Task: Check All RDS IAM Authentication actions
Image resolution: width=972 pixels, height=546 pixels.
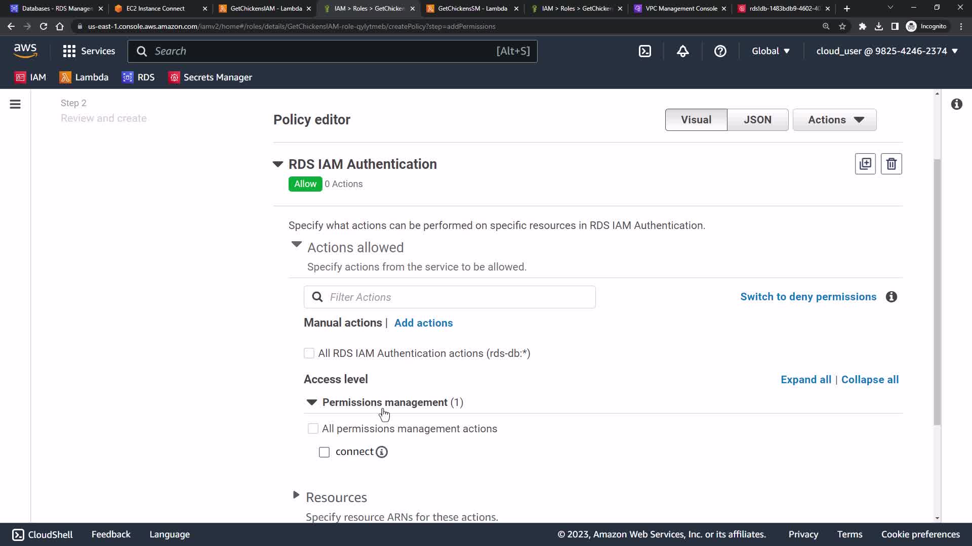Action: pos(309,353)
